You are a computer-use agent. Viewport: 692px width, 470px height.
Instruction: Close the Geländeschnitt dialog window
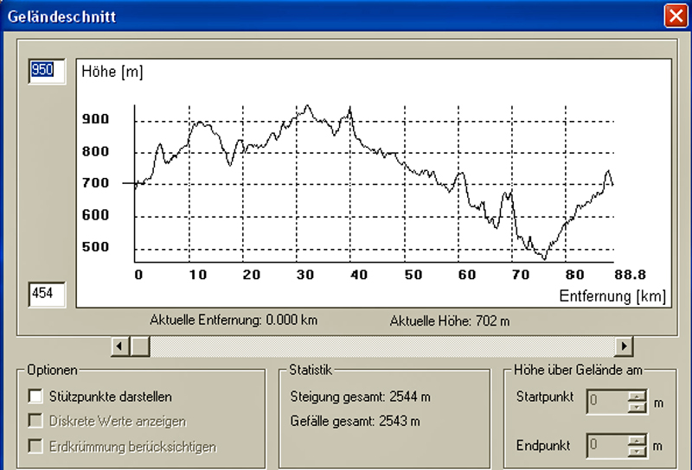click(676, 16)
